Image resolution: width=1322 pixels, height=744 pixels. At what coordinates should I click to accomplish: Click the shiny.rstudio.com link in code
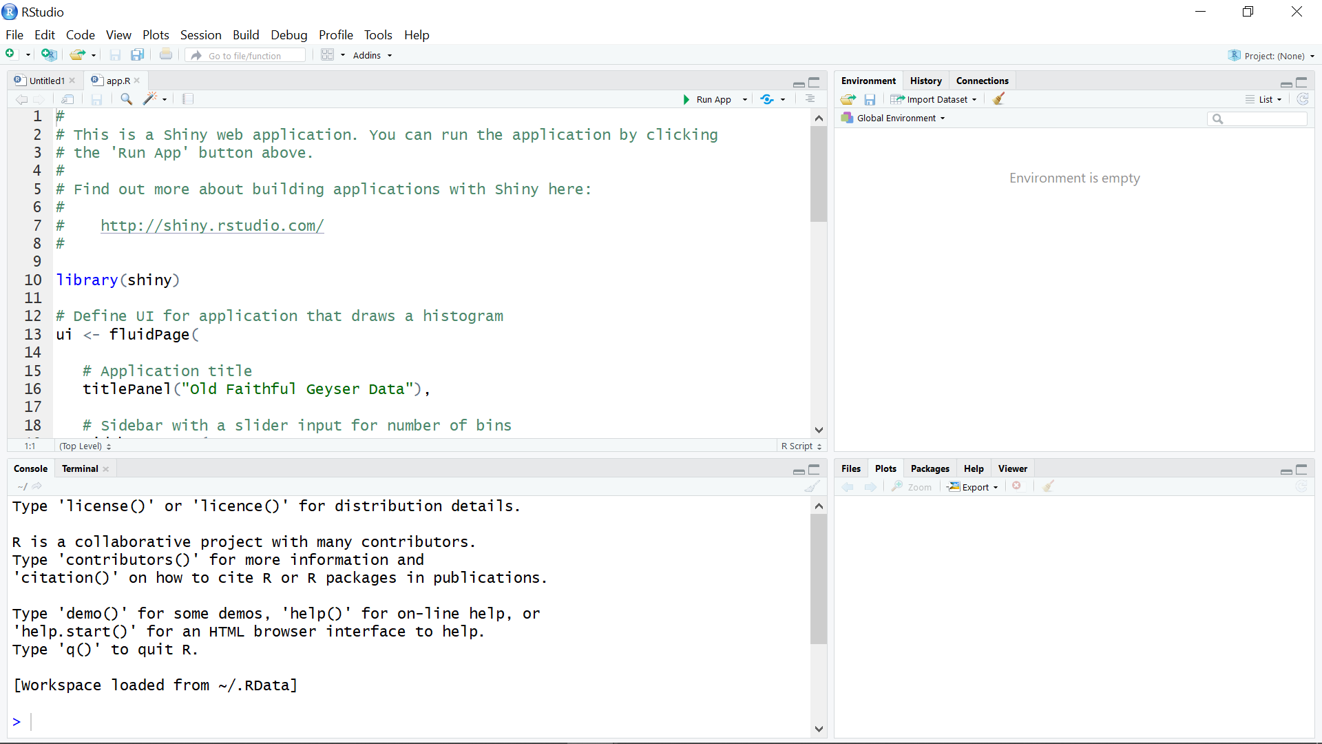212,225
